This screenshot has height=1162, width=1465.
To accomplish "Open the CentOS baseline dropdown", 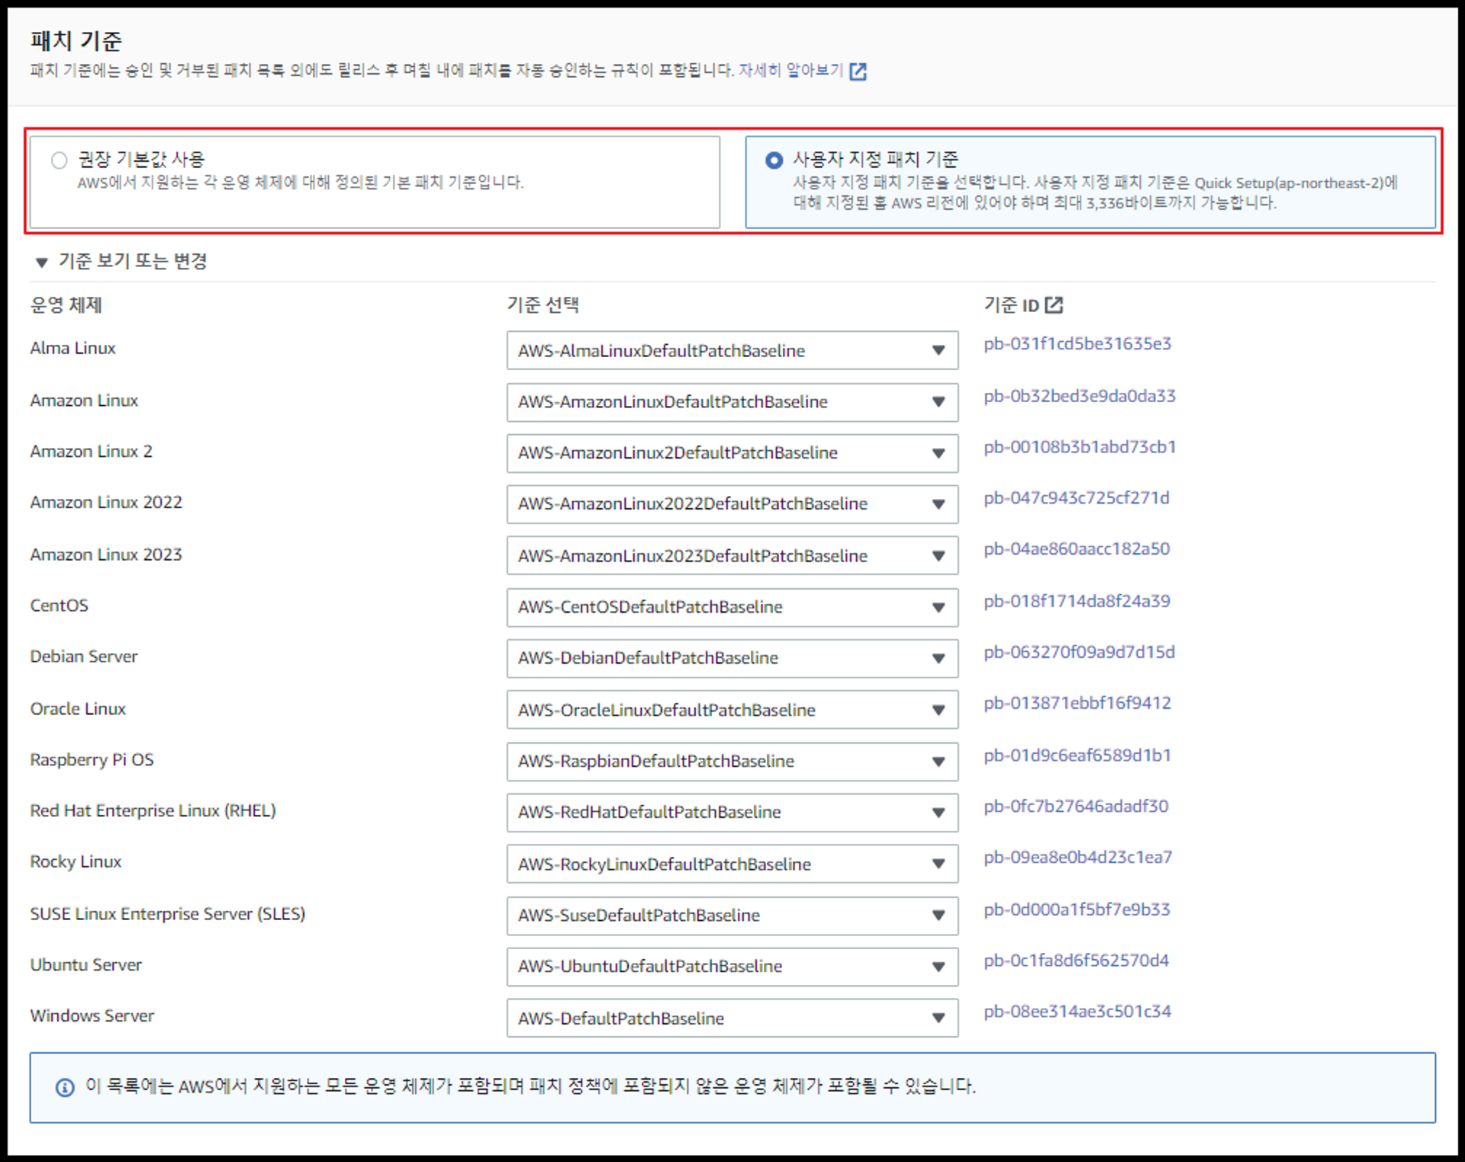I will (x=731, y=607).
